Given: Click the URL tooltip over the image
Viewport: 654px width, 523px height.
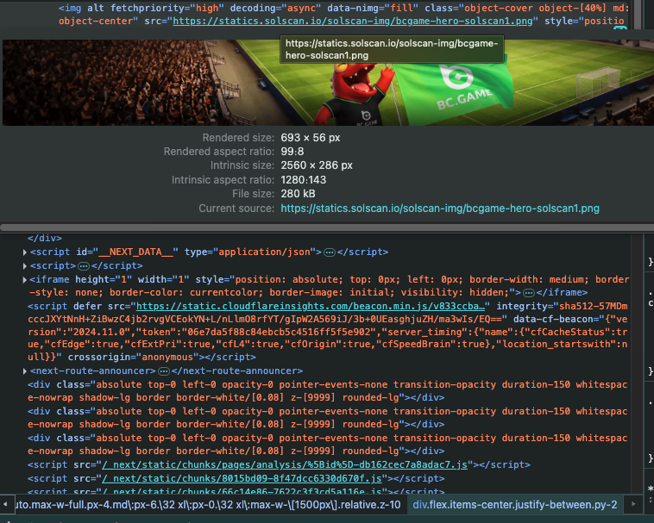Looking at the screenshot, I should pos(392,49).
